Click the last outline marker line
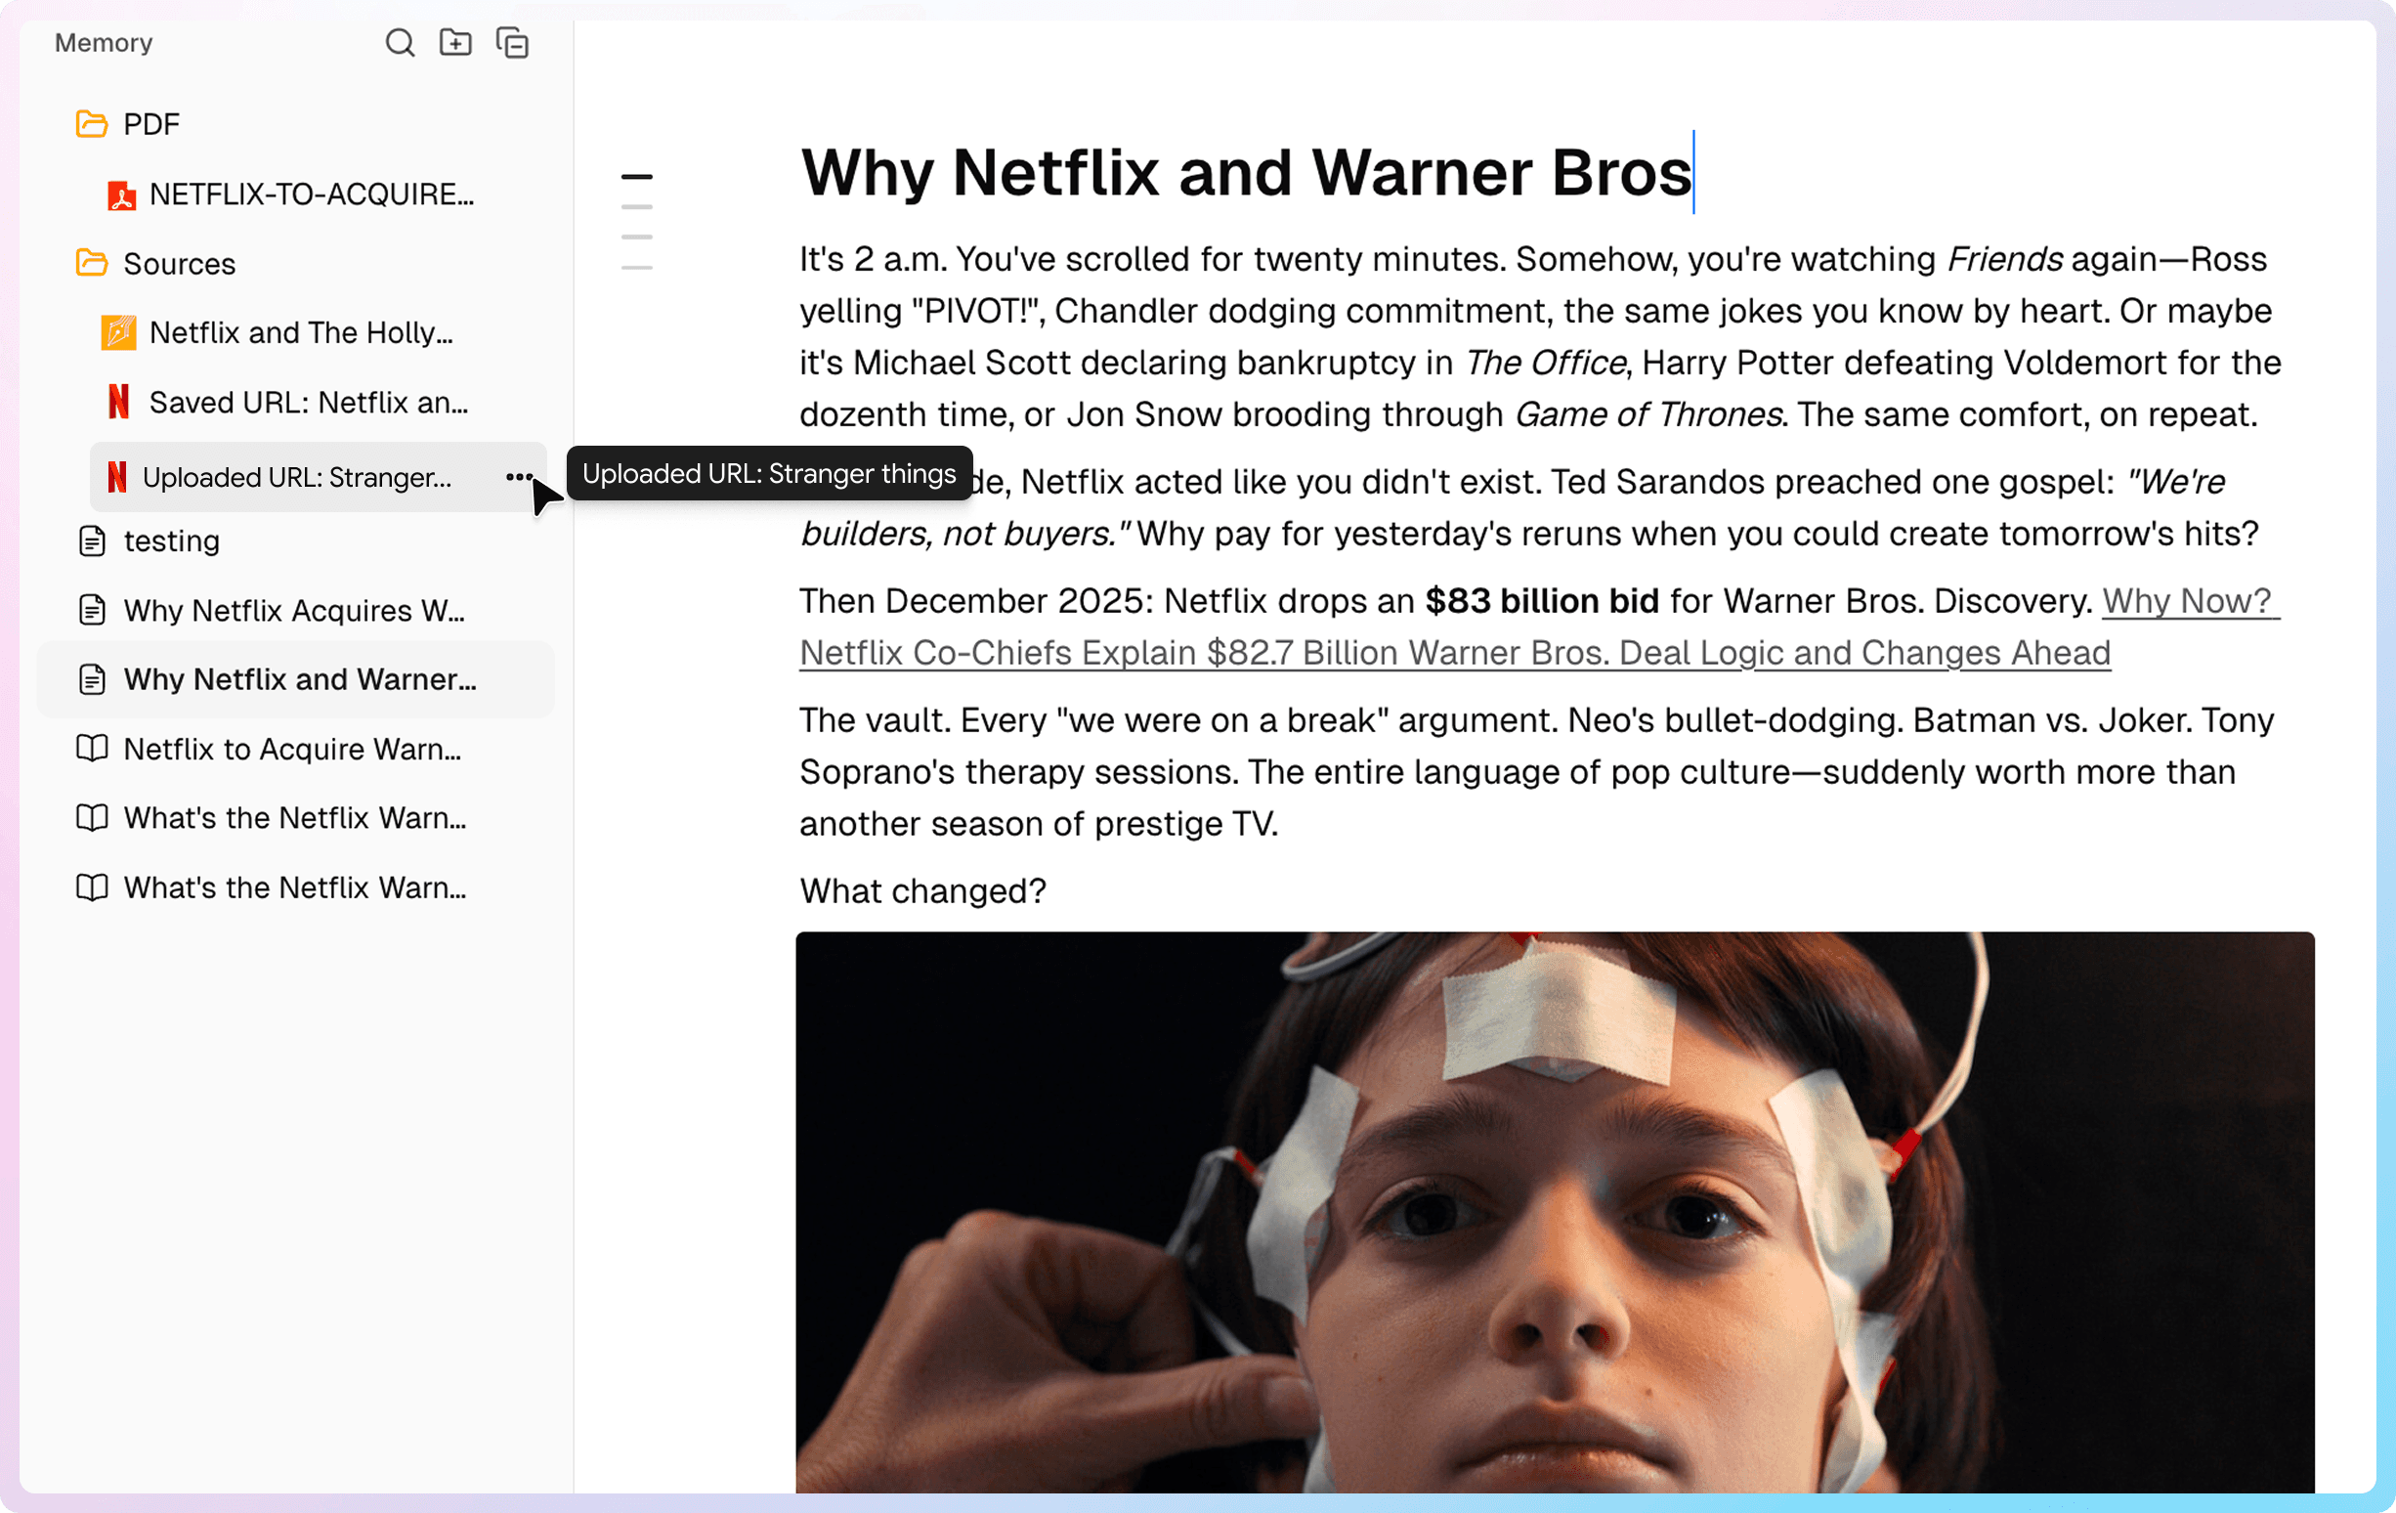This screenshot has width=2396, height=1513. point(637,268)
